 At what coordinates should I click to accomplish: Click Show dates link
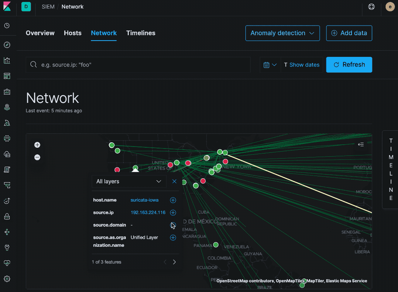(304, 65)
